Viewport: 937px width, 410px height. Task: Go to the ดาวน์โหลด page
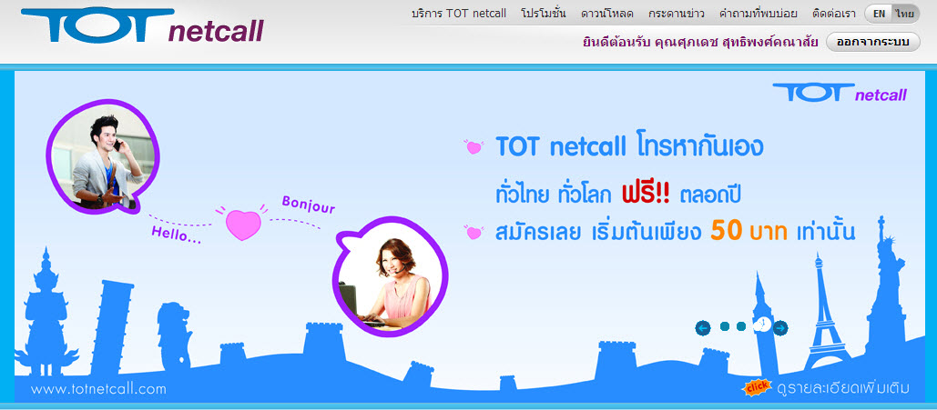pos(607,13)
